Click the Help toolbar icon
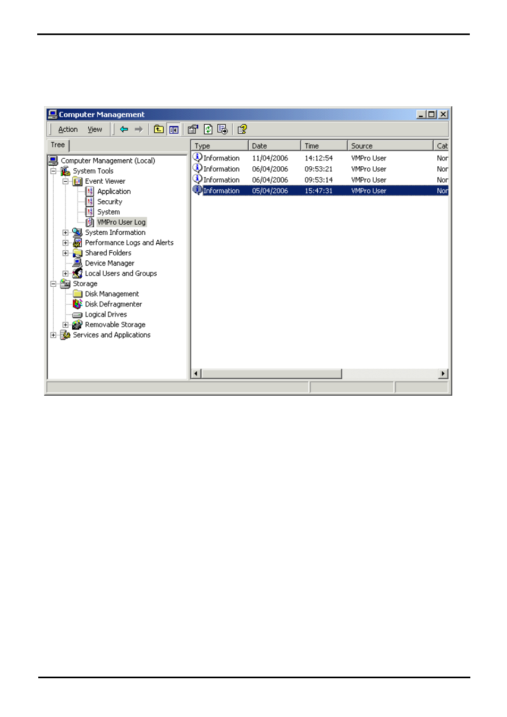The height and width of the screenshot is (717, 507). [242, 129]
